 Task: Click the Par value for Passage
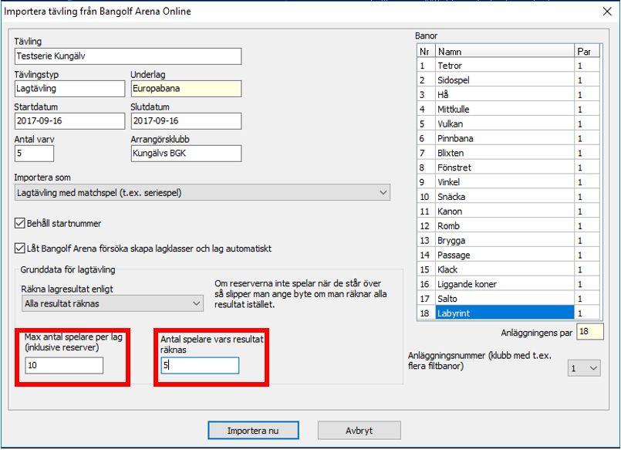tap(587, 255)
